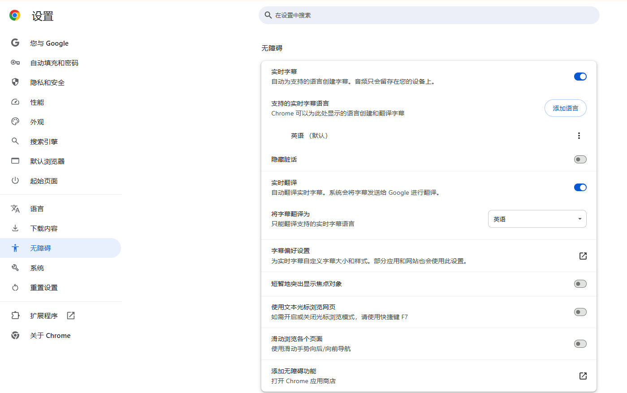Click the puzzle icon for 扩展程序

coord(15,315)
